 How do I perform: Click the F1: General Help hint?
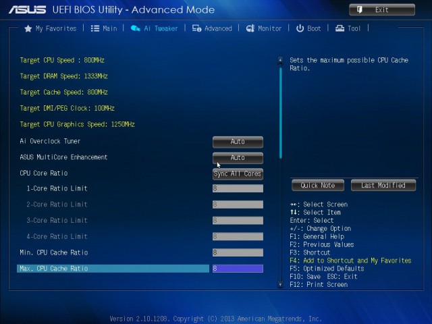point(317,236)
